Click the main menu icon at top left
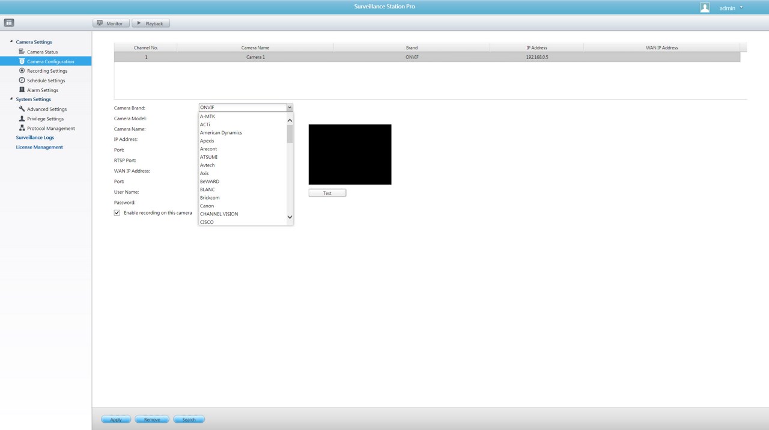 pos(9,23)
